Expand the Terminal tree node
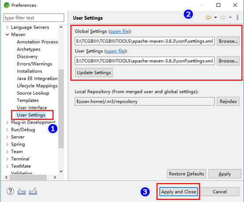 point(7,159)
